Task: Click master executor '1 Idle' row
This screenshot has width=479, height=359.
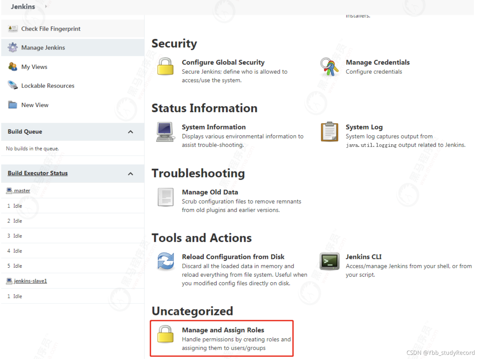Action: tap(73, 206)
